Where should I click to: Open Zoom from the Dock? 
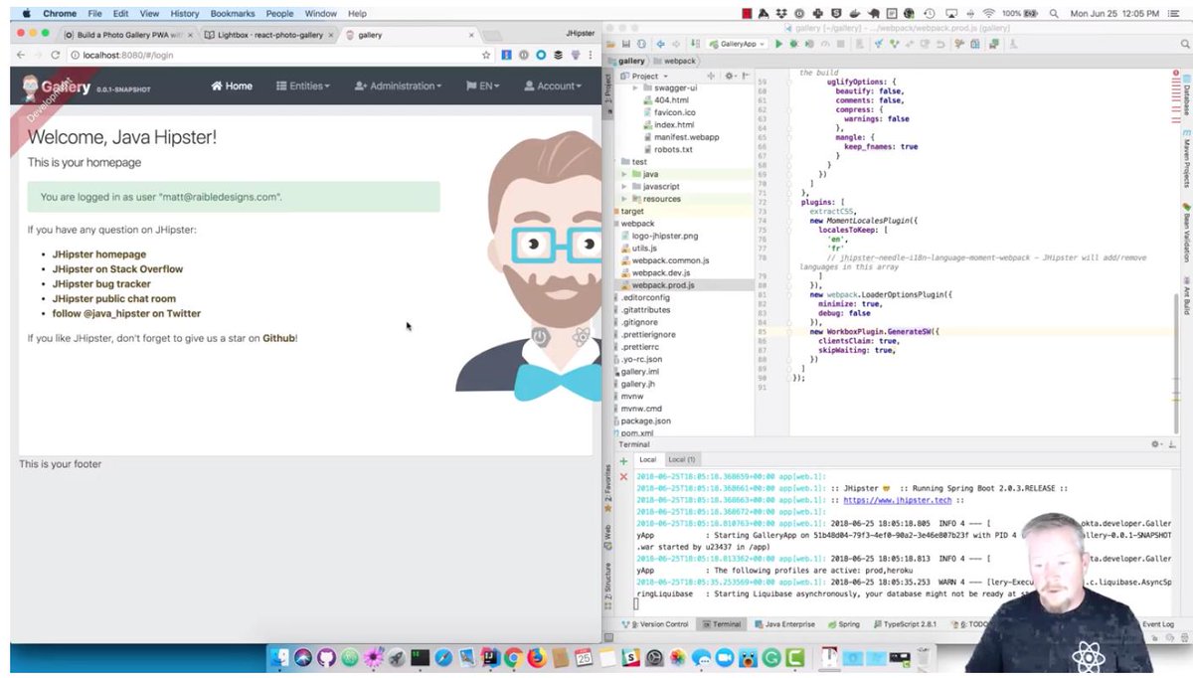(x=724, y=658)
